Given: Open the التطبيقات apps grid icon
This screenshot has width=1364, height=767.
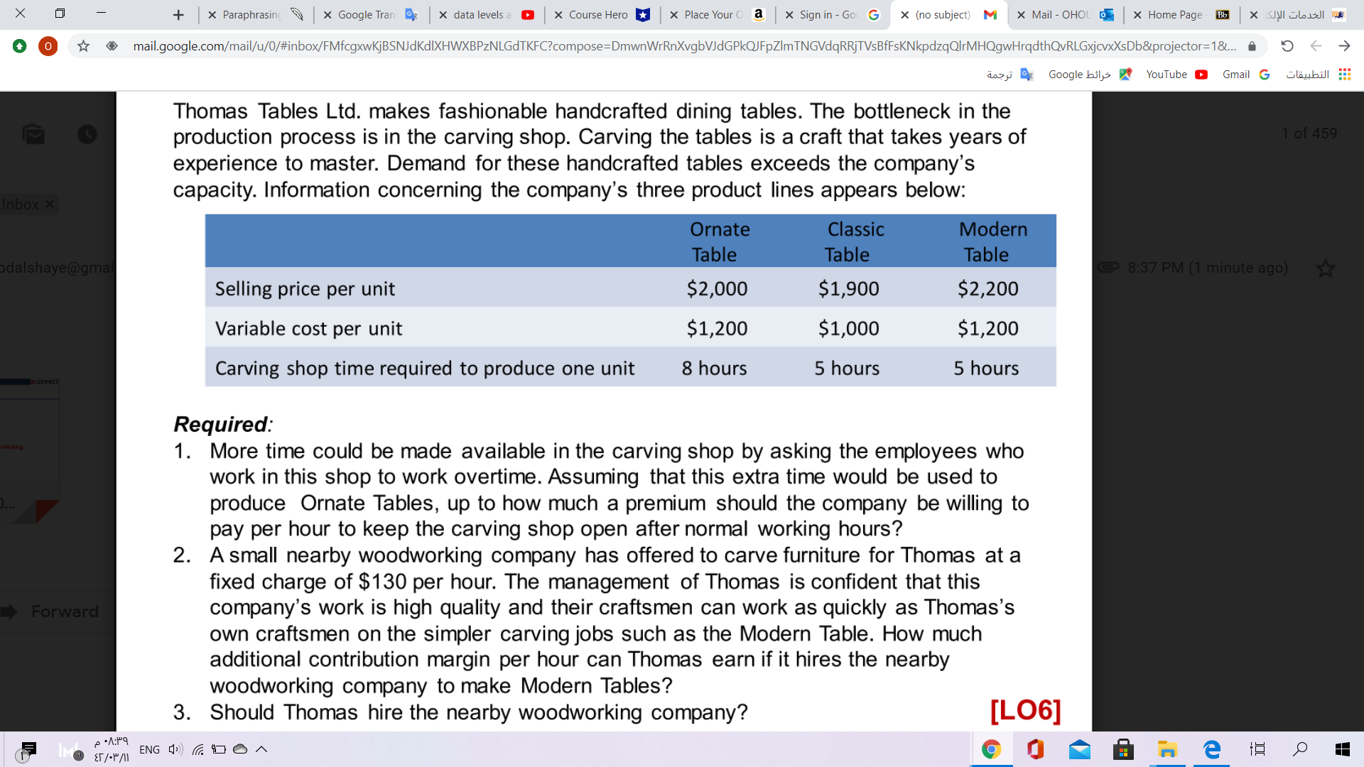Looking at the screenshot, I should [x=1344, y=74].
